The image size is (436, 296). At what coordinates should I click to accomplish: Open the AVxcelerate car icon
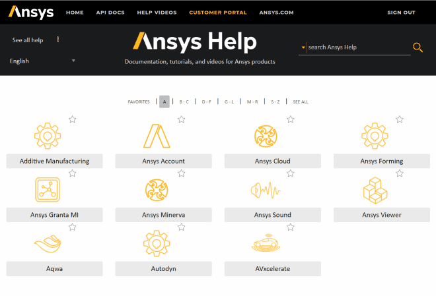tap(266, 243)
